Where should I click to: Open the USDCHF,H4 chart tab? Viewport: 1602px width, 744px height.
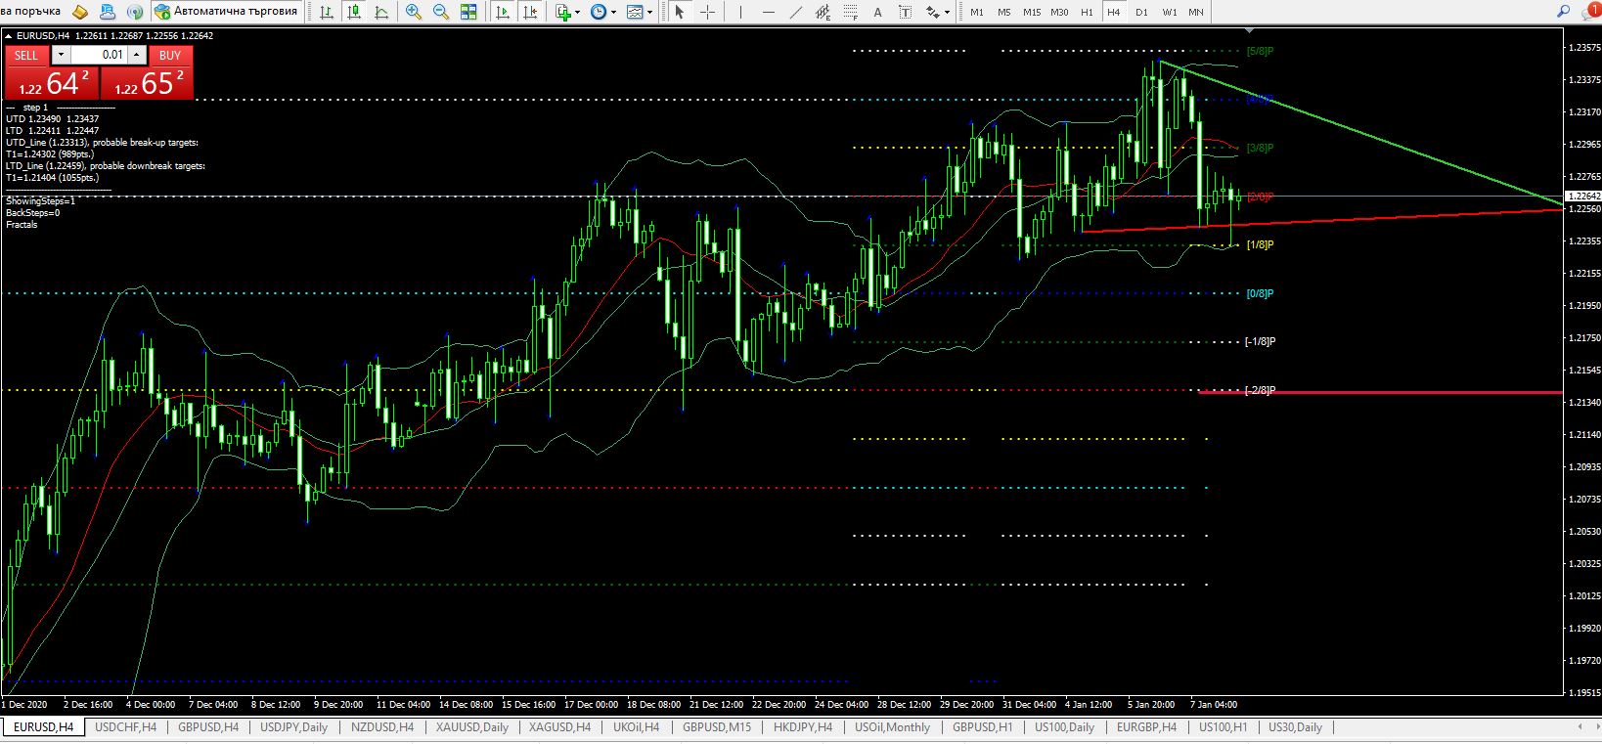click(125, 727)
